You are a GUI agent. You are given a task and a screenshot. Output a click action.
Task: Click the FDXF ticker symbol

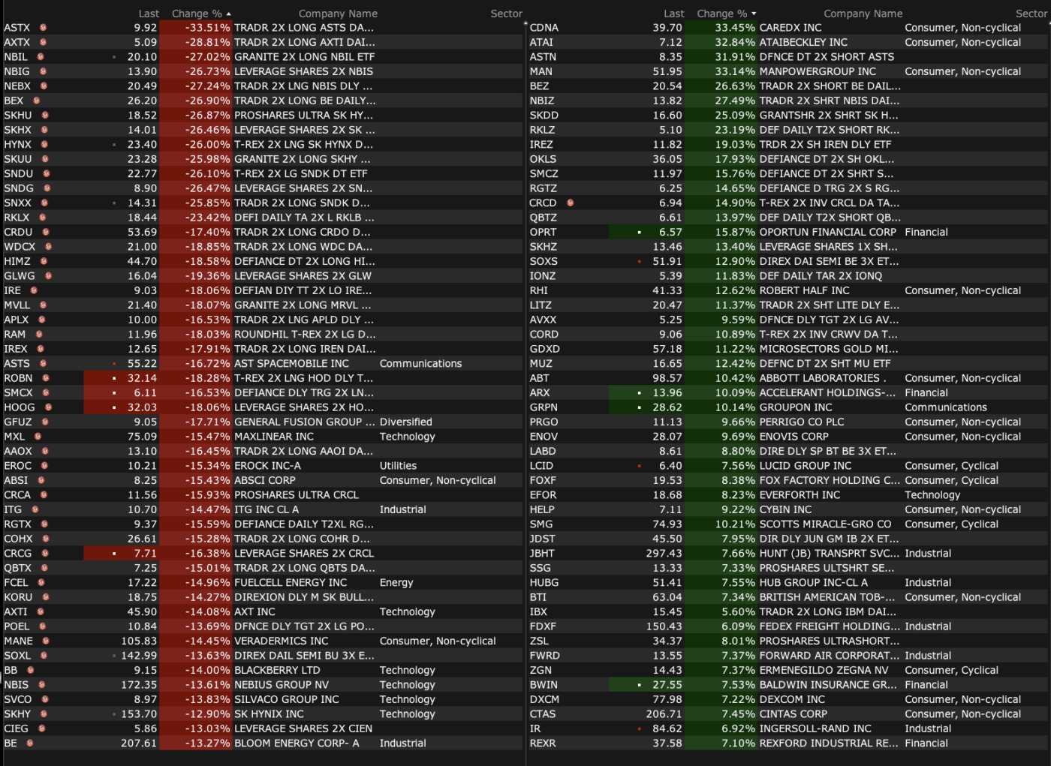[543, 626]
